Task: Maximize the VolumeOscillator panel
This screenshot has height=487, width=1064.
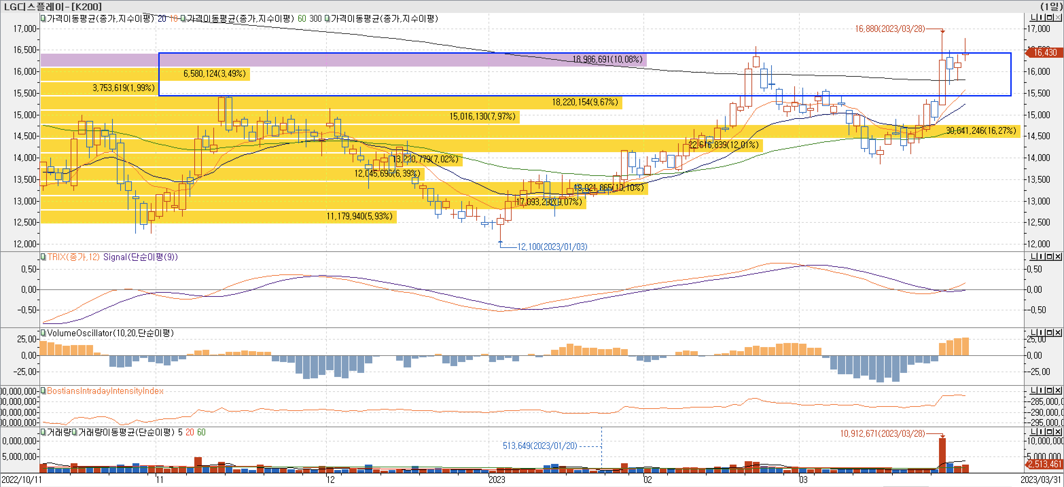Action: 1049,332
